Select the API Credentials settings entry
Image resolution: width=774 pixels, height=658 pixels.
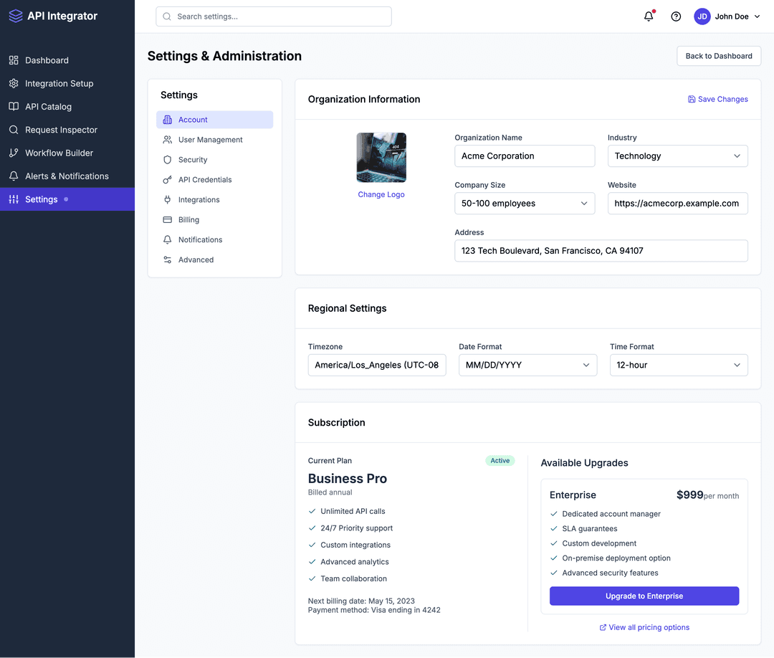[x=203, y=179]
